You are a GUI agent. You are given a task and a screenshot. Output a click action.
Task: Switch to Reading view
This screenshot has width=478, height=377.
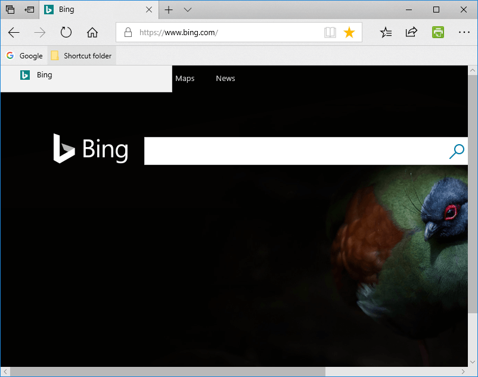[x=330, y=32]
